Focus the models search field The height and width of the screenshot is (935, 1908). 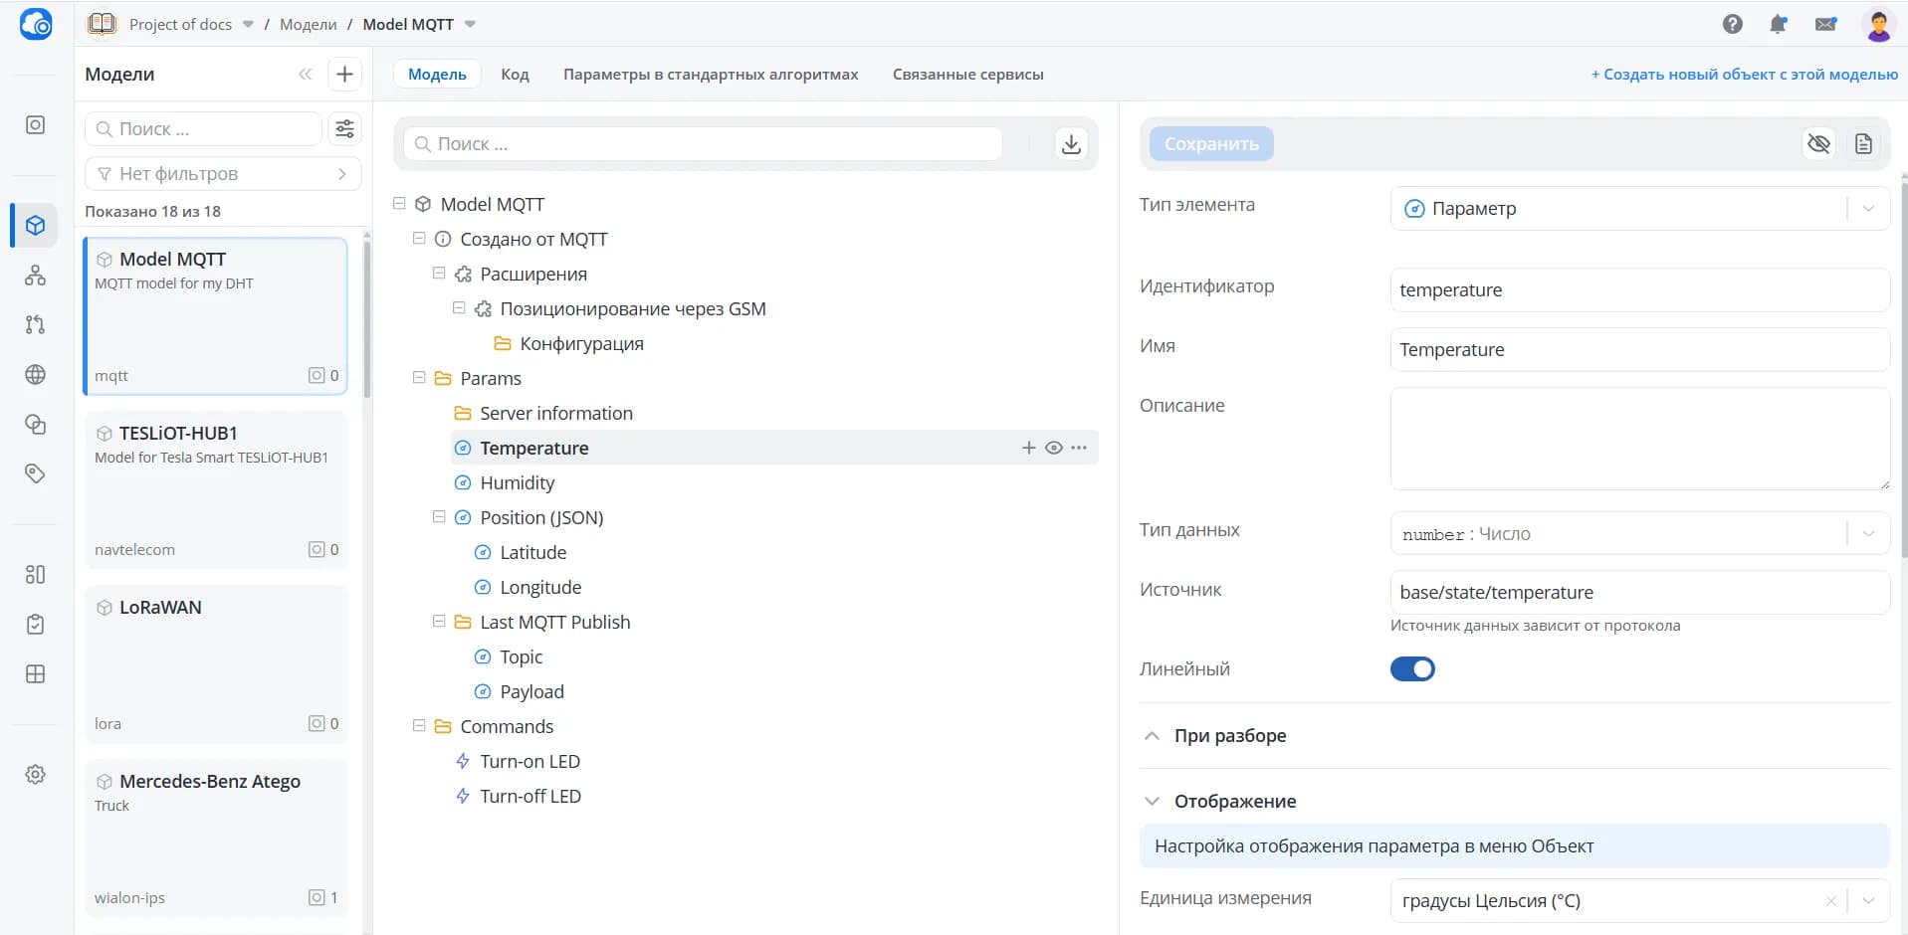click(204, 128)
